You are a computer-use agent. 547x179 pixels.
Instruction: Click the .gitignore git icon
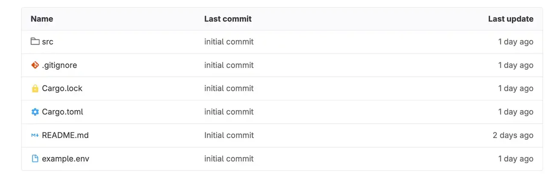point(35,65)
